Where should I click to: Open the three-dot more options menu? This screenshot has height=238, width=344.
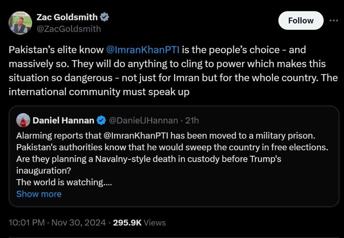point(333,20)
